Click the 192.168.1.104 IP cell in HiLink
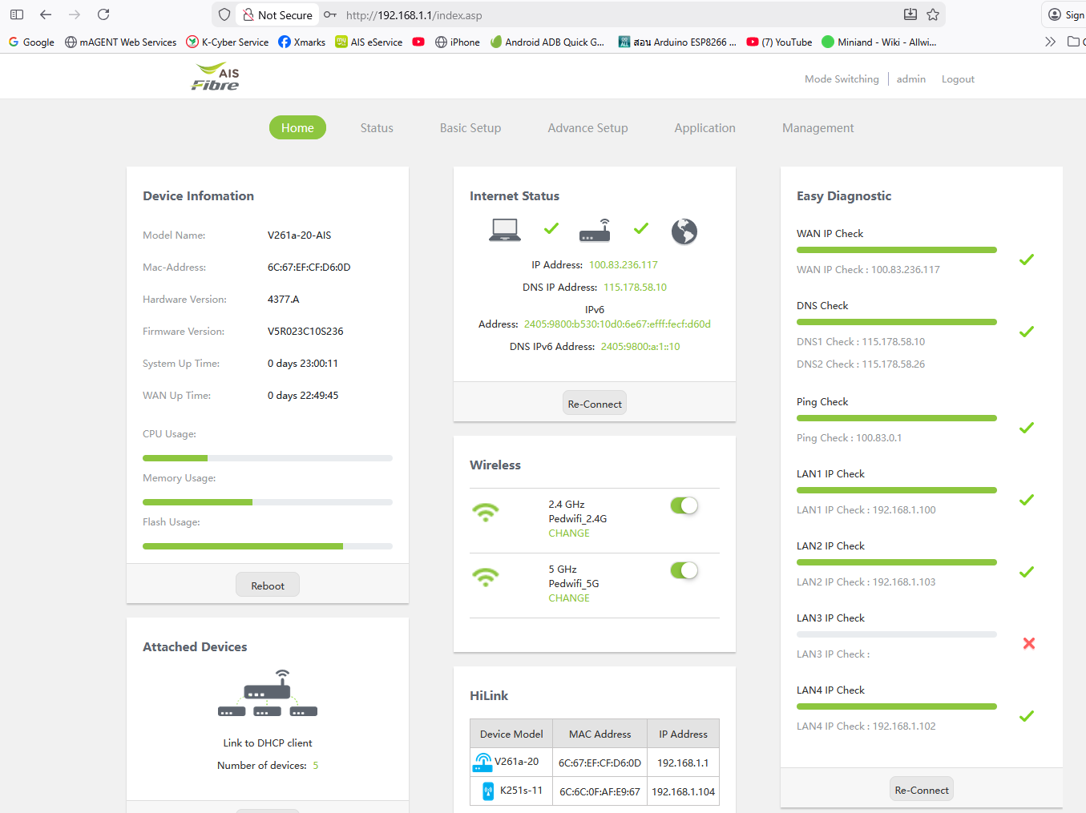The width and height of the screenshot is (1086, 813). pyautogui.click(x=683, y=791)
